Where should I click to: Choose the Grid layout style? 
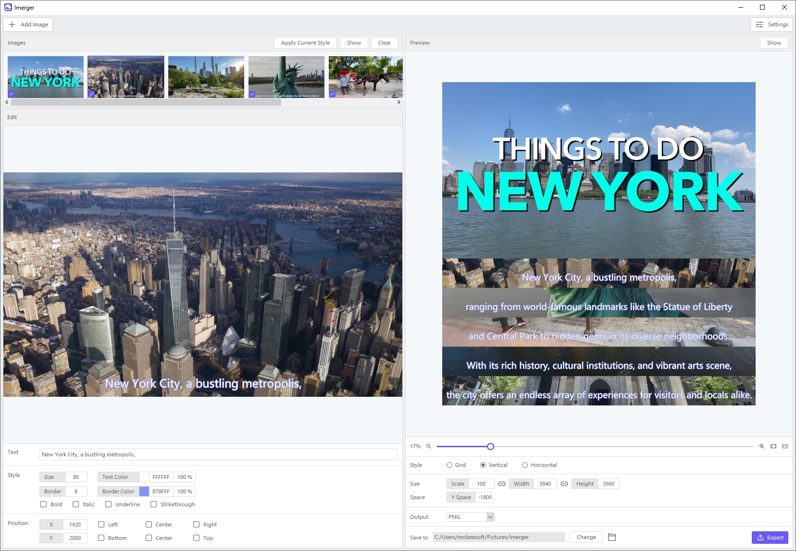449,465
